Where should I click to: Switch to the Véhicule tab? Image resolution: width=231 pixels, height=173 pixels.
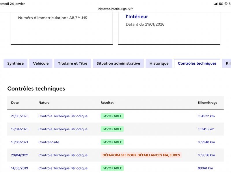[x=41, y=63]
